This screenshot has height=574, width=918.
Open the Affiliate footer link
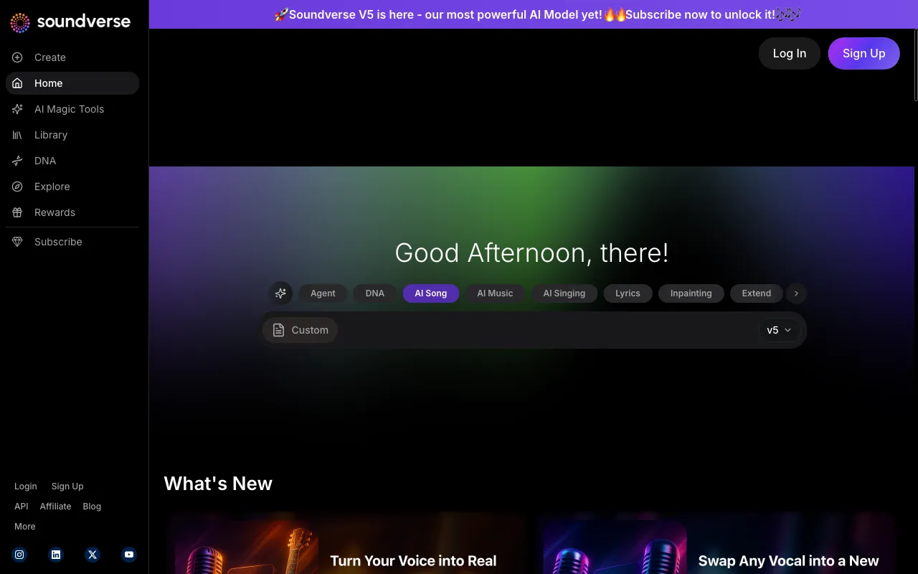coord(56,507)
